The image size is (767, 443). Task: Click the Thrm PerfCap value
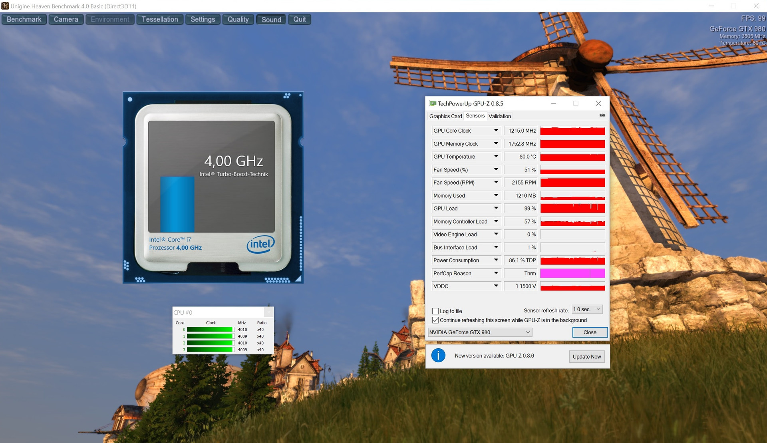pyautogui.click(x=522, y=273)
